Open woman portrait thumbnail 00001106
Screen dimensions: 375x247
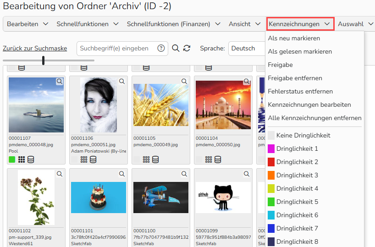point(99,105)
